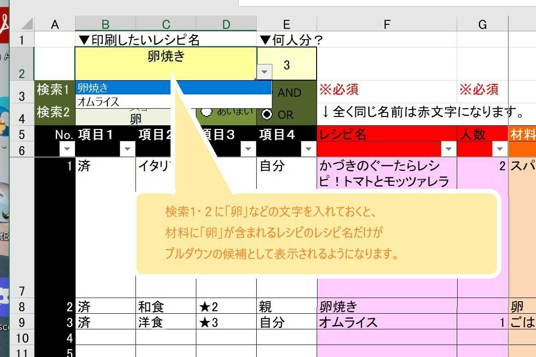The width and height of the screenshot is (536, 357).
Task: Click the 済 cell in row 9
Action: (x=105, y=322)
